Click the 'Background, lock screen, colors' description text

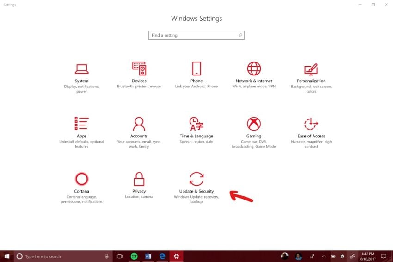pyautogui.click(x=311, y=89)
